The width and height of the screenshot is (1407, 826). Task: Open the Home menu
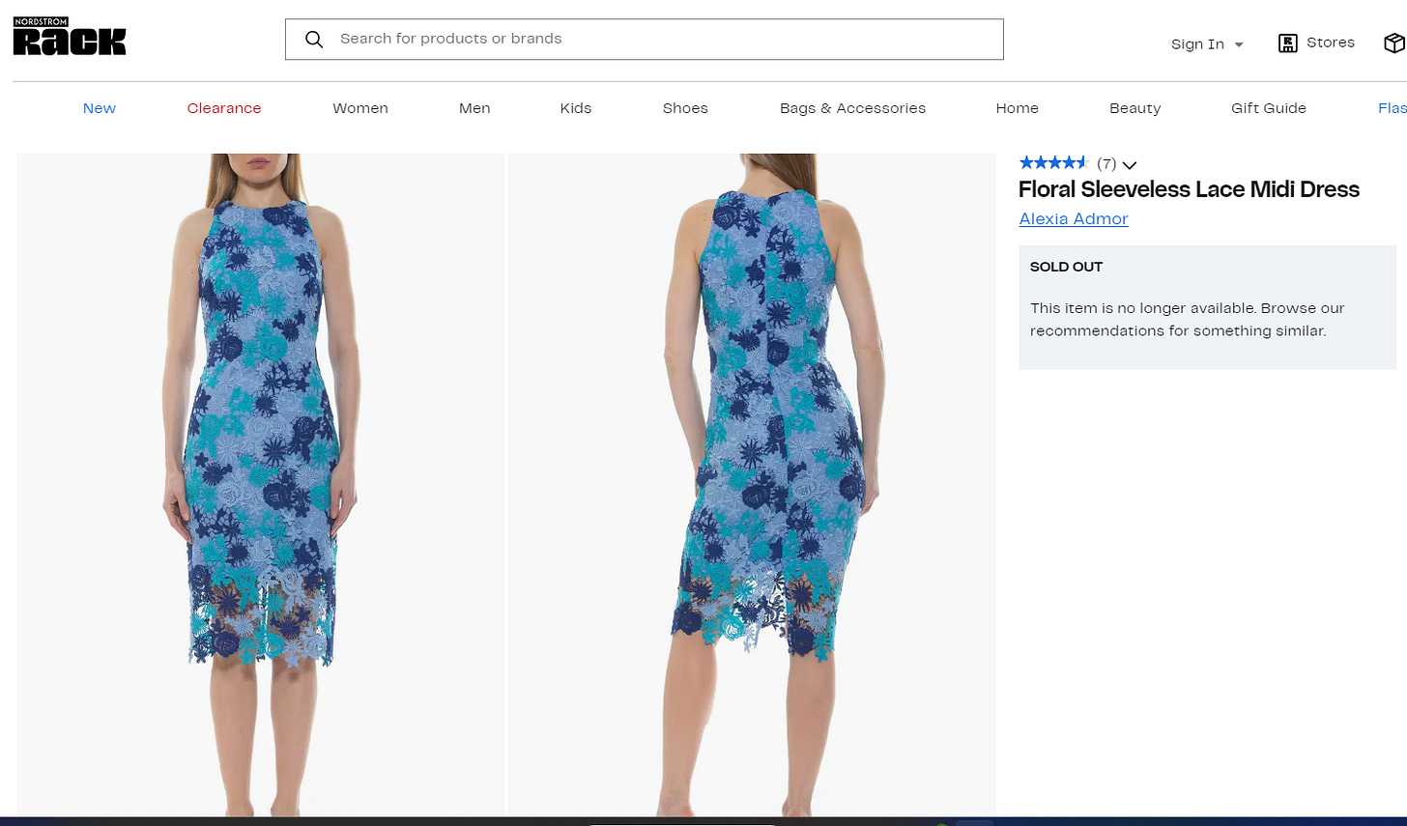1018,108
